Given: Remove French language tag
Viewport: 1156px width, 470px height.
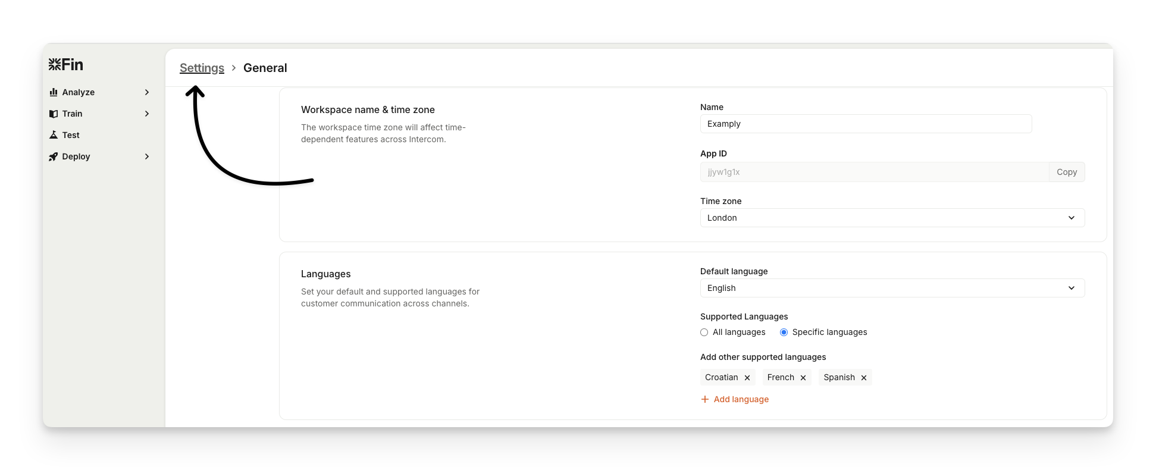Looking at the screenshot, I should 803,378.
